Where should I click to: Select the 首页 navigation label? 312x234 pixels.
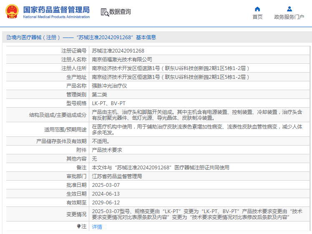[257, 17]
